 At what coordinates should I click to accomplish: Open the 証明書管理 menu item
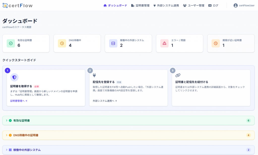pos(140,6)
